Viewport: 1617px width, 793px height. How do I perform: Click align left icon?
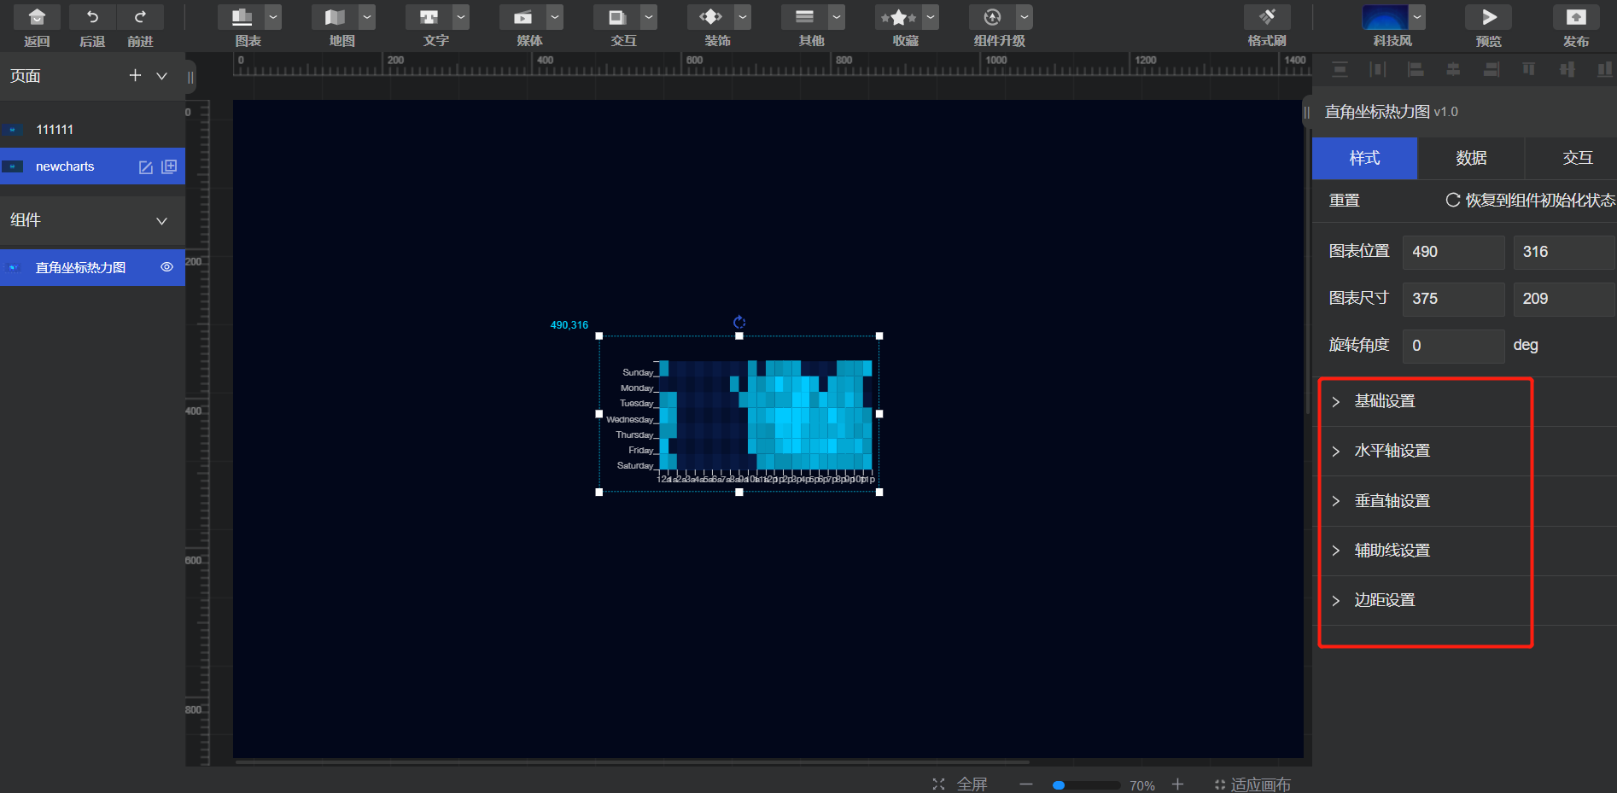1416,69
